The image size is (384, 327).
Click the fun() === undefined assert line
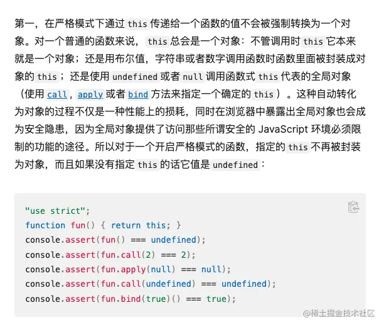click(115, 240)
